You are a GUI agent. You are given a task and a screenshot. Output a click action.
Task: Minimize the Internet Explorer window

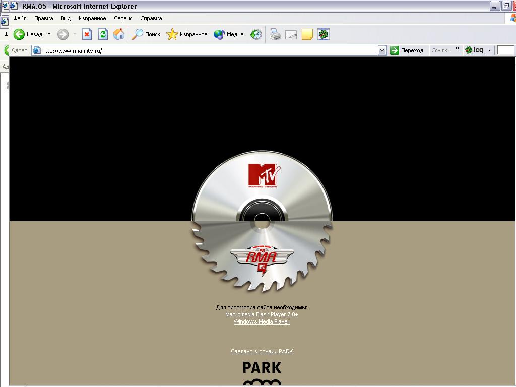pyautogui.click(x=495, y=6)
